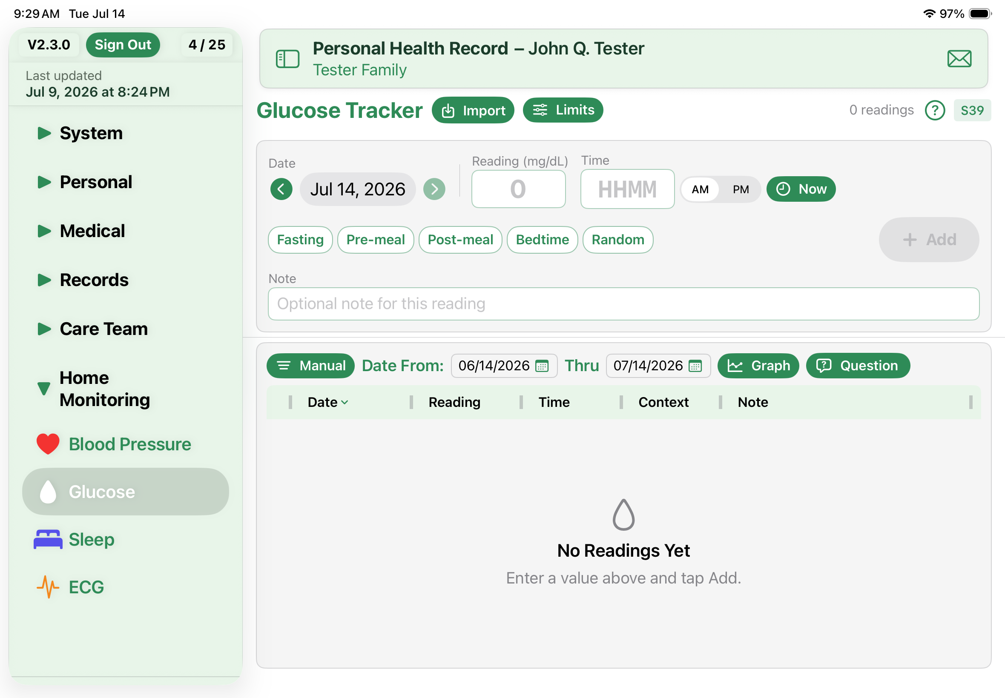Click the optional note text field
This screenshot has height=698, width=1005.
click(623, 304)
